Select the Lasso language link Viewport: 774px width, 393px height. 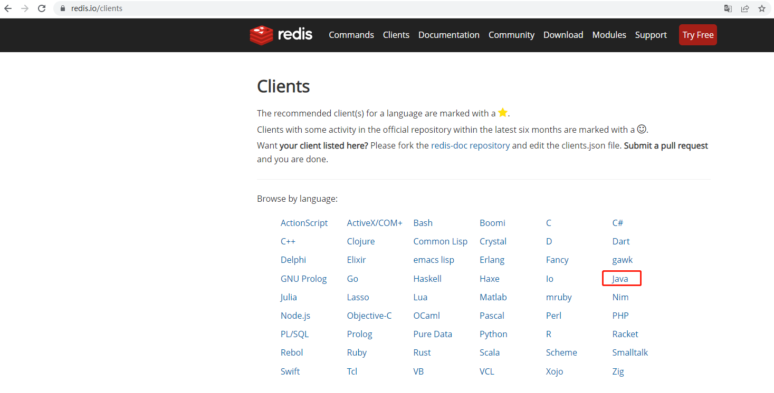click(358, 297)
